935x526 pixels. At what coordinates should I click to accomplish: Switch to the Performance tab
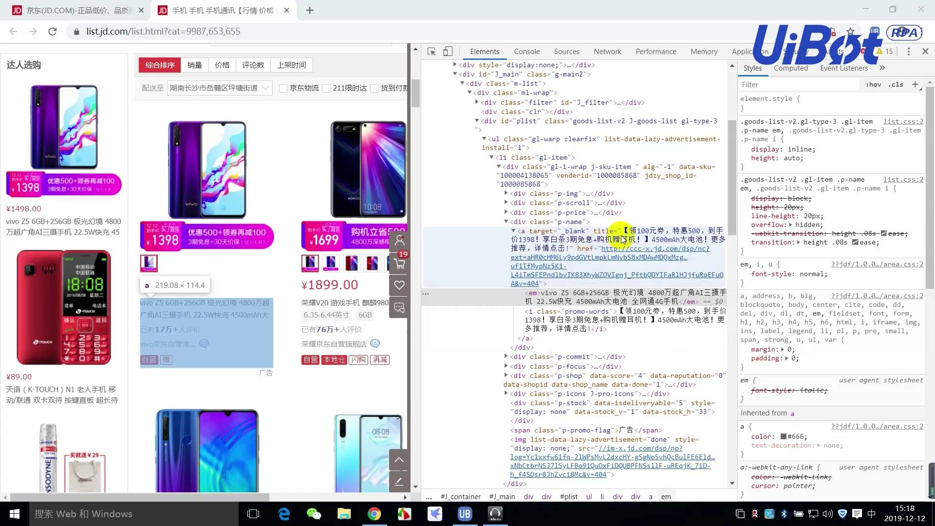coord(655,52)
